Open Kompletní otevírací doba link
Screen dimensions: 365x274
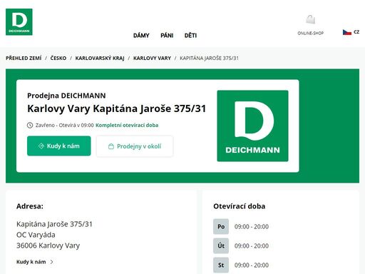pyautogui.click(x=127, y=125)
